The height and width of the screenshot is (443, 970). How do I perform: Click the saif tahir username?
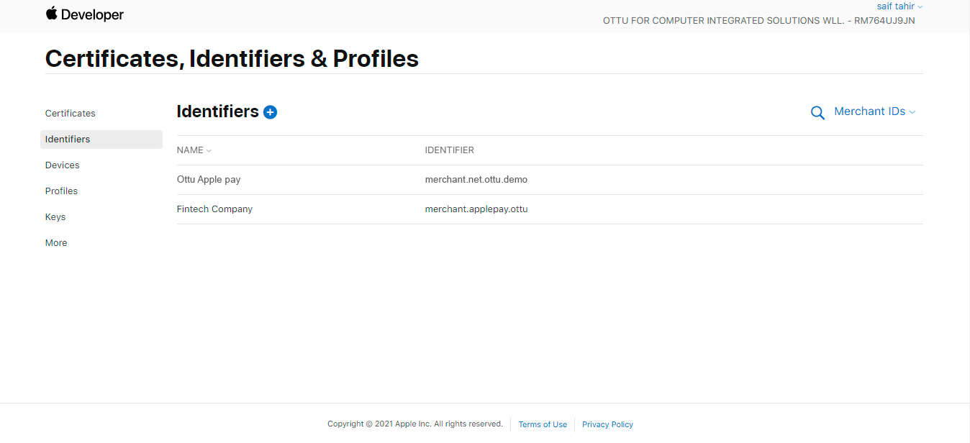point(894,6)
